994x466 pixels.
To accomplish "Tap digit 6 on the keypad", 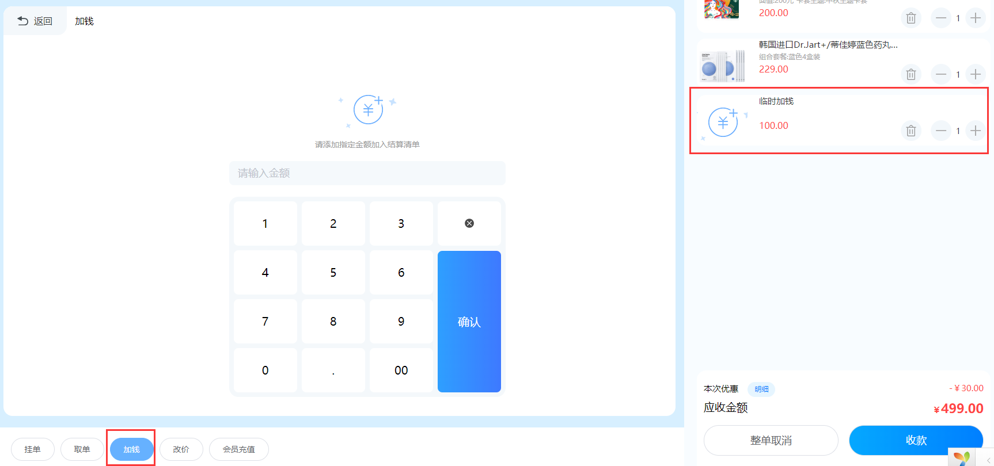I will click(401, 272).
